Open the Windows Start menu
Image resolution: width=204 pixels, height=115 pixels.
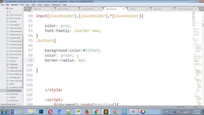pyautogui.click(x=4, y=112)
